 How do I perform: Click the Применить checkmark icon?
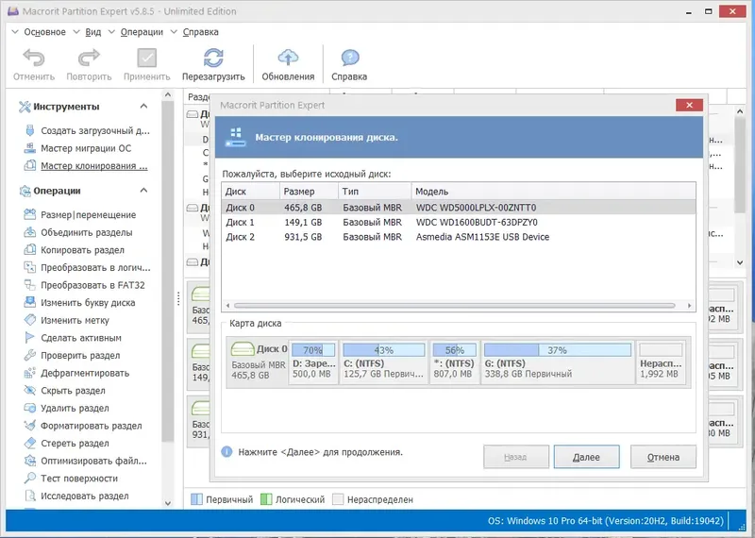[147, 58]
